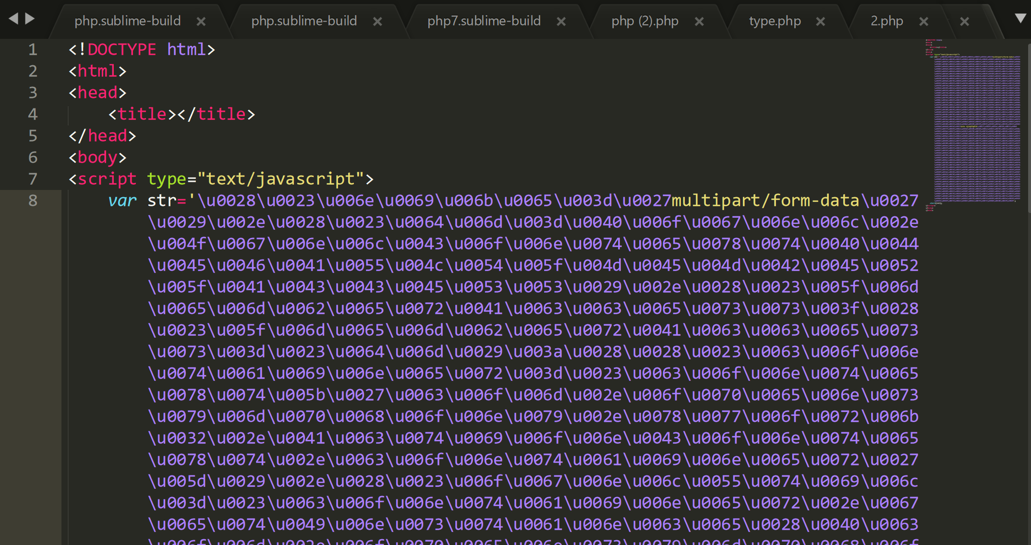This screenshot has height=545, width=1031.
Task: Close the php (2).php tab
Action: tap(699, 22)
